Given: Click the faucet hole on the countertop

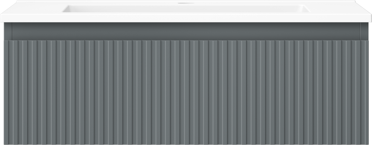Looking at the screenshot, I should point(182,3).
